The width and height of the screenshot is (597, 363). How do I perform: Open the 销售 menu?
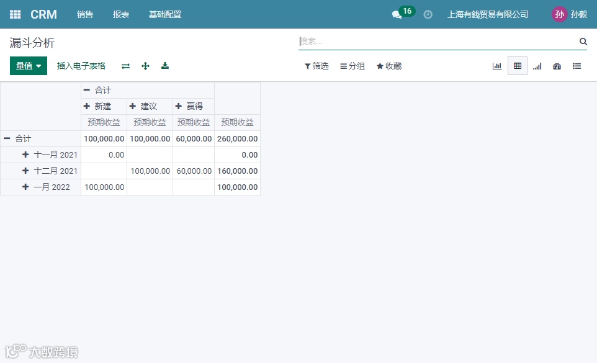click(x=84, y=14)
